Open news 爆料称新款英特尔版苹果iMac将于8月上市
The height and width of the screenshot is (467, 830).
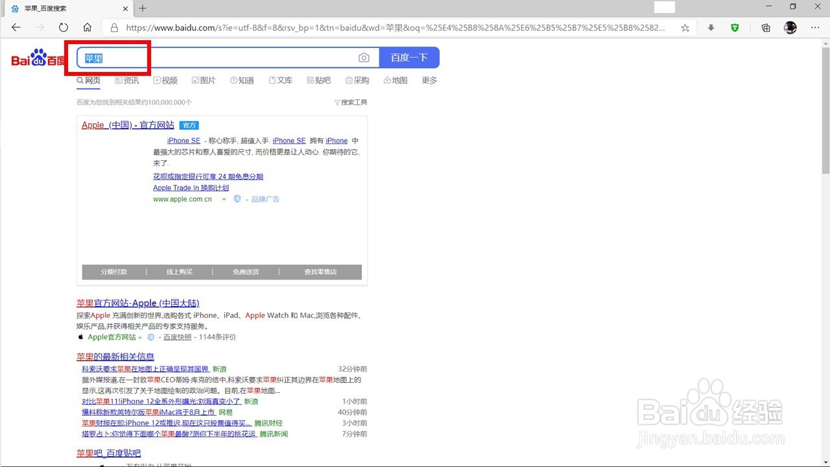pyautogui.click(x=148, y=413)
